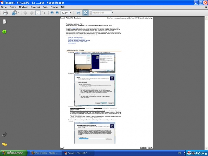Select the fit width scrolling icon
208x156 pixels.
coord(78,13)
